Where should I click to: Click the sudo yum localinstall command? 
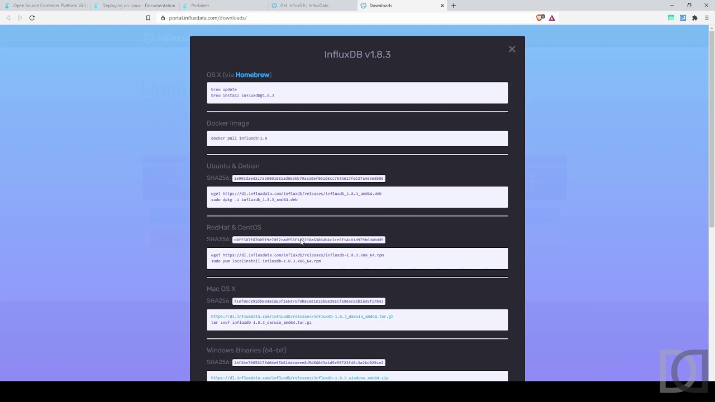click(x=266, y=261)
